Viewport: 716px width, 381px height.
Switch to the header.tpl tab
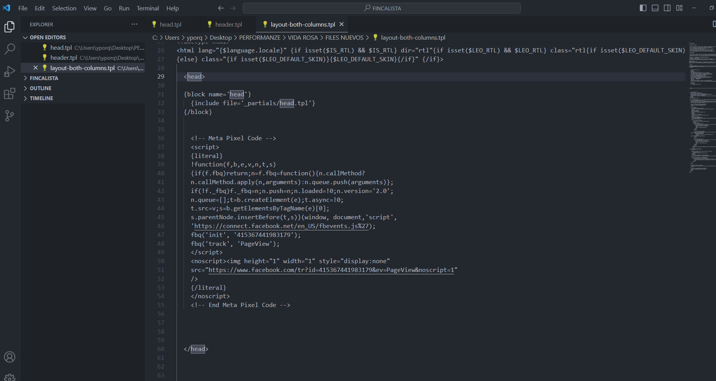coord(228,24)
